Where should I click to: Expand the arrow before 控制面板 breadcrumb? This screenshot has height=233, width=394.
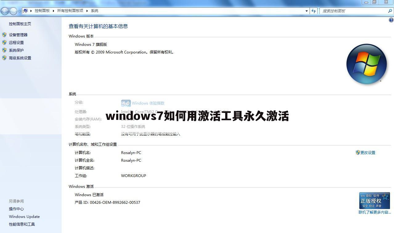click(31, 11)
